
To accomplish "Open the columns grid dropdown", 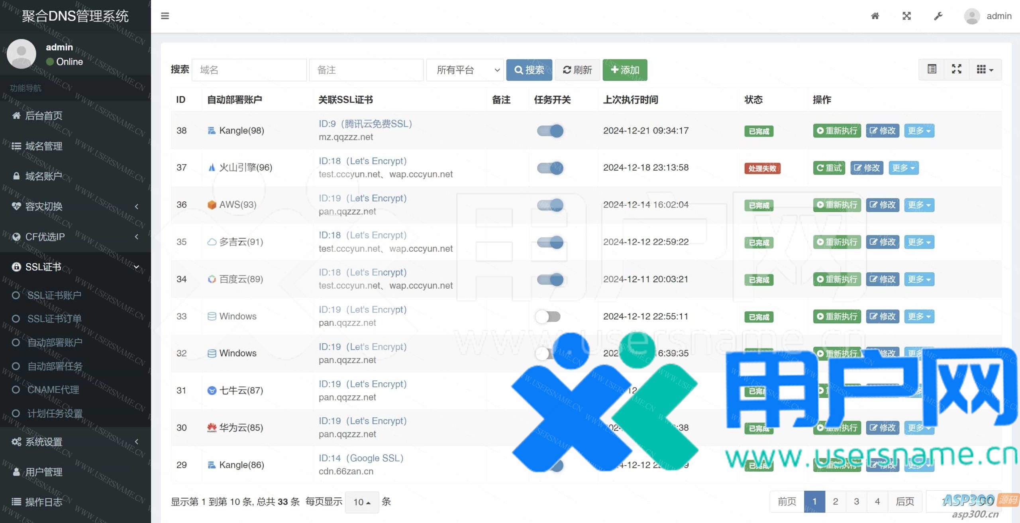I will tap(985, 69).
